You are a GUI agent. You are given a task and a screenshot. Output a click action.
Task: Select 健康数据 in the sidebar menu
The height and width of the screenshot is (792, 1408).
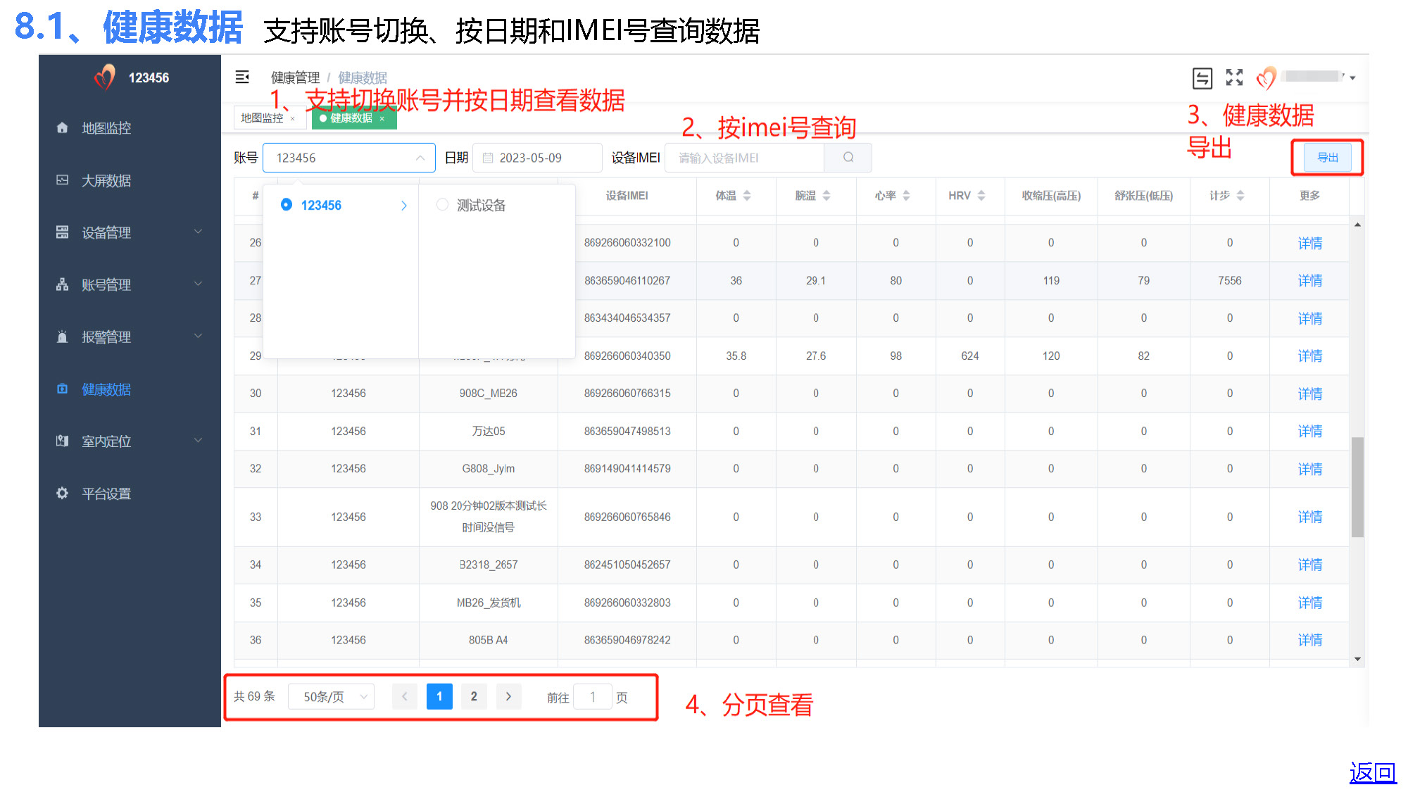click(106, 389)
